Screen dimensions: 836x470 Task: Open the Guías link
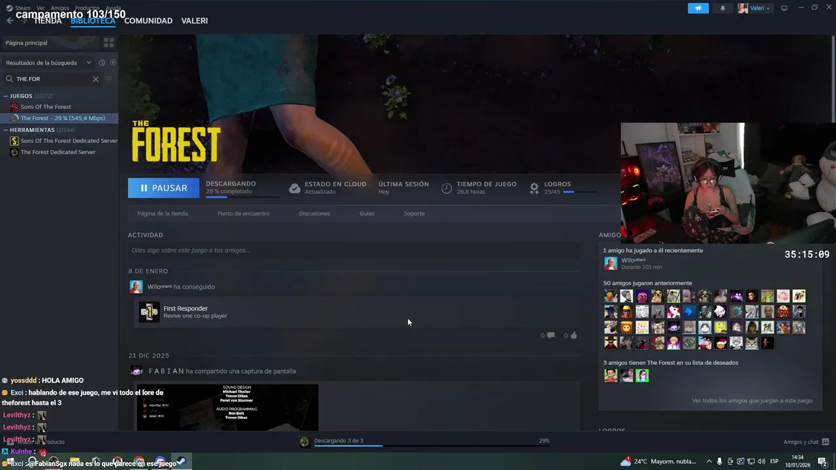pyautogui.click(x=367, y=213)
